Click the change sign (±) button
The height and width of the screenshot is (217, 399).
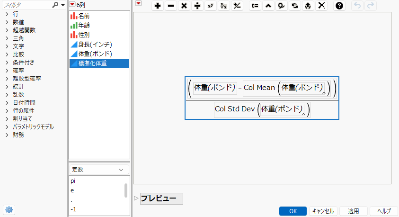237,6
